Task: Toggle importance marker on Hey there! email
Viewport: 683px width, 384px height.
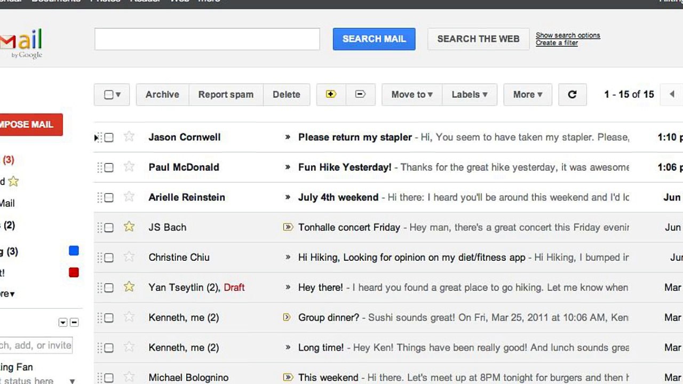Action: coord(288,287)
